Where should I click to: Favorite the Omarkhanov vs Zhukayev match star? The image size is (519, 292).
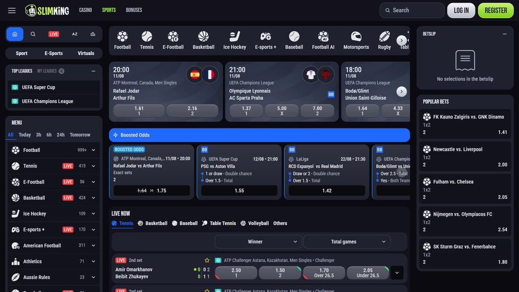click(207, 260)
